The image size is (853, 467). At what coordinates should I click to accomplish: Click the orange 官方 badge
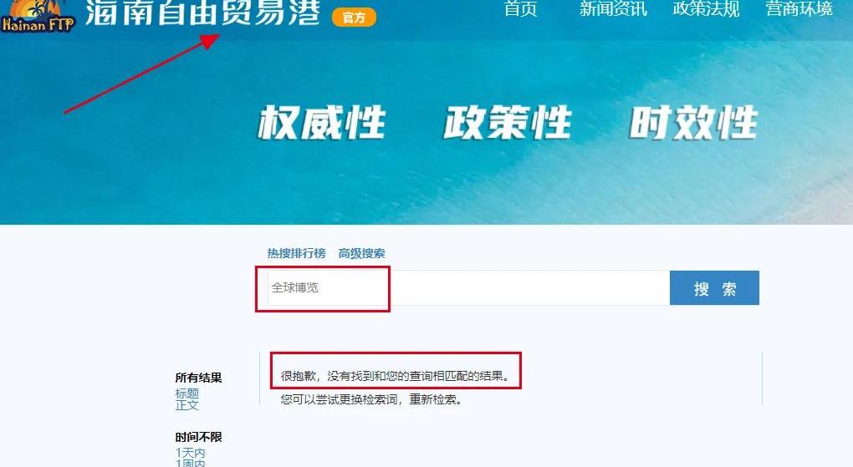coord(354,18)
